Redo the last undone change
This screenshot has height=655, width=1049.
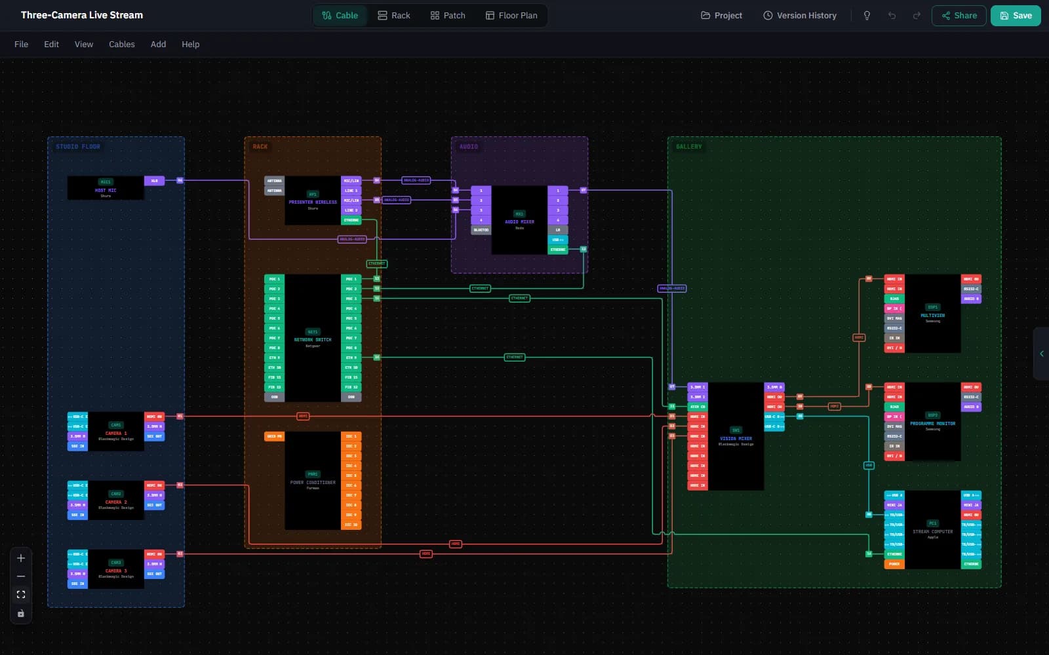tap(917, 16)
